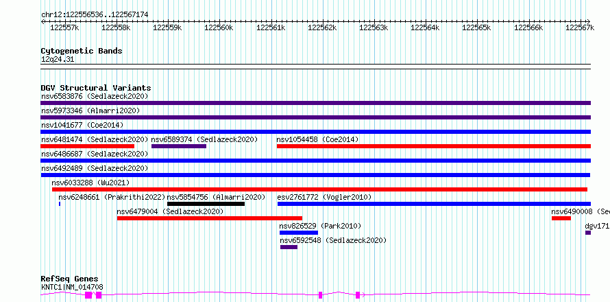Screen dimensions: 610x302
Task: Click the DGV Structural Variants track title
Action: (x=96, y=88)
